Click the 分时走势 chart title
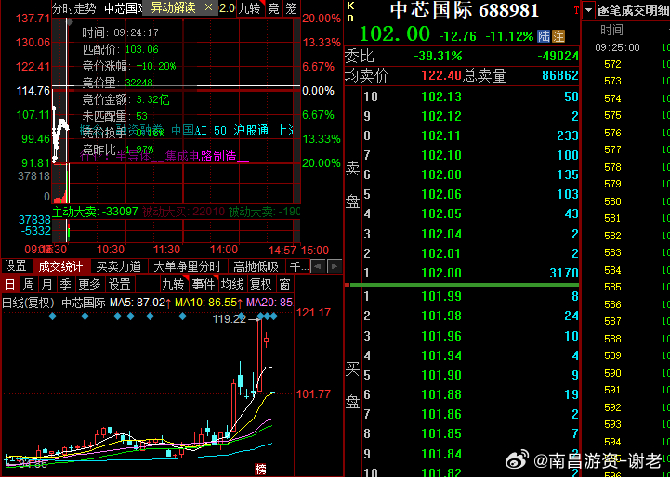Image resolution: width=670 pixels, height=477 pixels. pyautogui.click(x=74, y=8)
